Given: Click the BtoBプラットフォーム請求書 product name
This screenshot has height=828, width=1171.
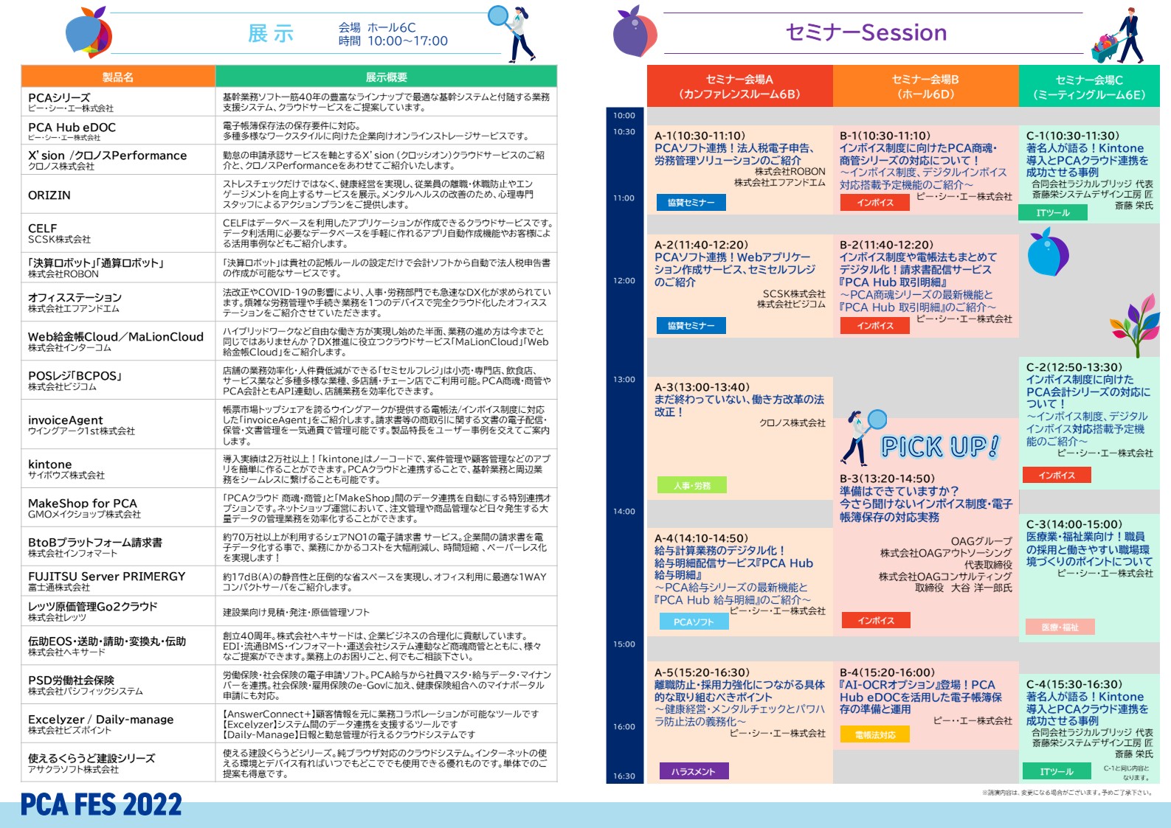Looking at the screenshot, I should (x=95, y=542).
